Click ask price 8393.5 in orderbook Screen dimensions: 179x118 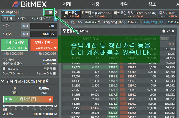click(132, 67)
